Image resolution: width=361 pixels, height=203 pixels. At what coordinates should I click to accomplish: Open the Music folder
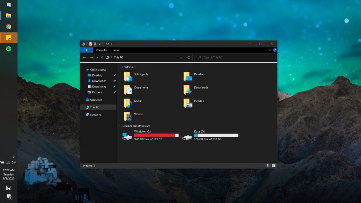(133, 103)
